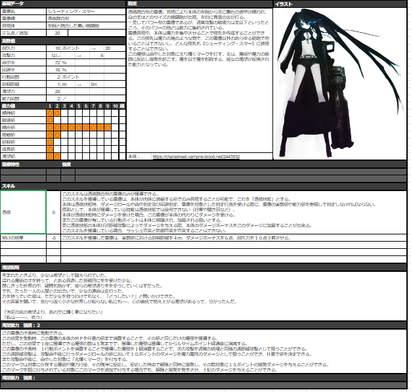Select the 明けの明星 skill description cell
The width and height of the screenshot is (411, 392).
(234, 238)
